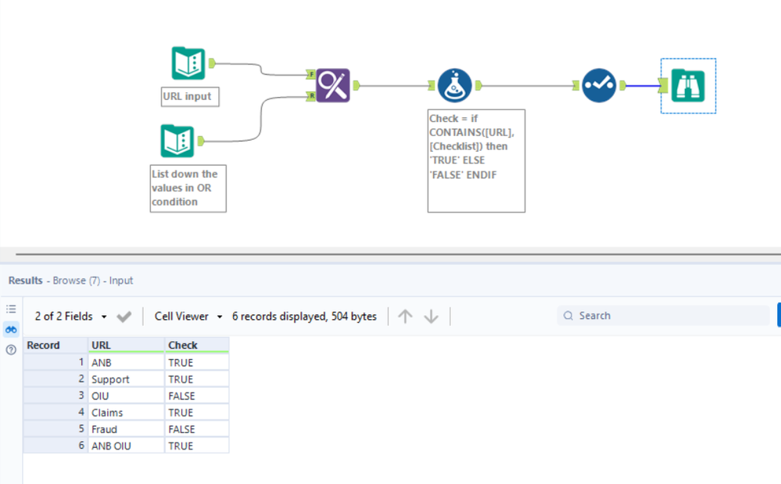Click the Select tool with checkmark
This screenshot has height=484, width=781.
(x=599, y=85)
